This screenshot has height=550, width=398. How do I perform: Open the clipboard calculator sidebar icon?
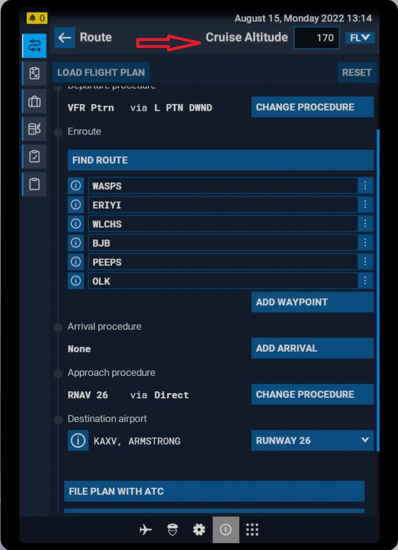click(x=34, y=73)
